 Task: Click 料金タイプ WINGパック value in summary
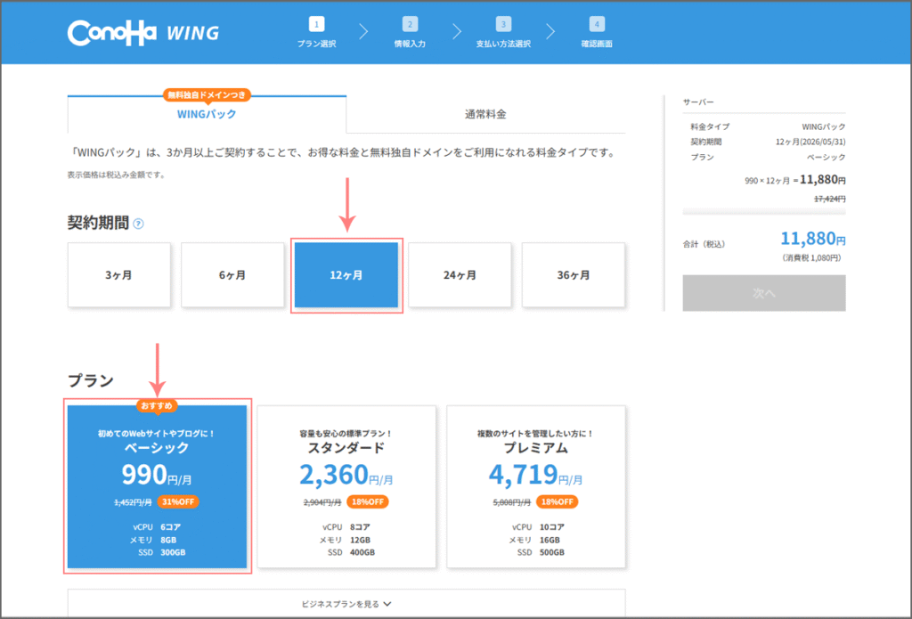(x=824, y=126)
